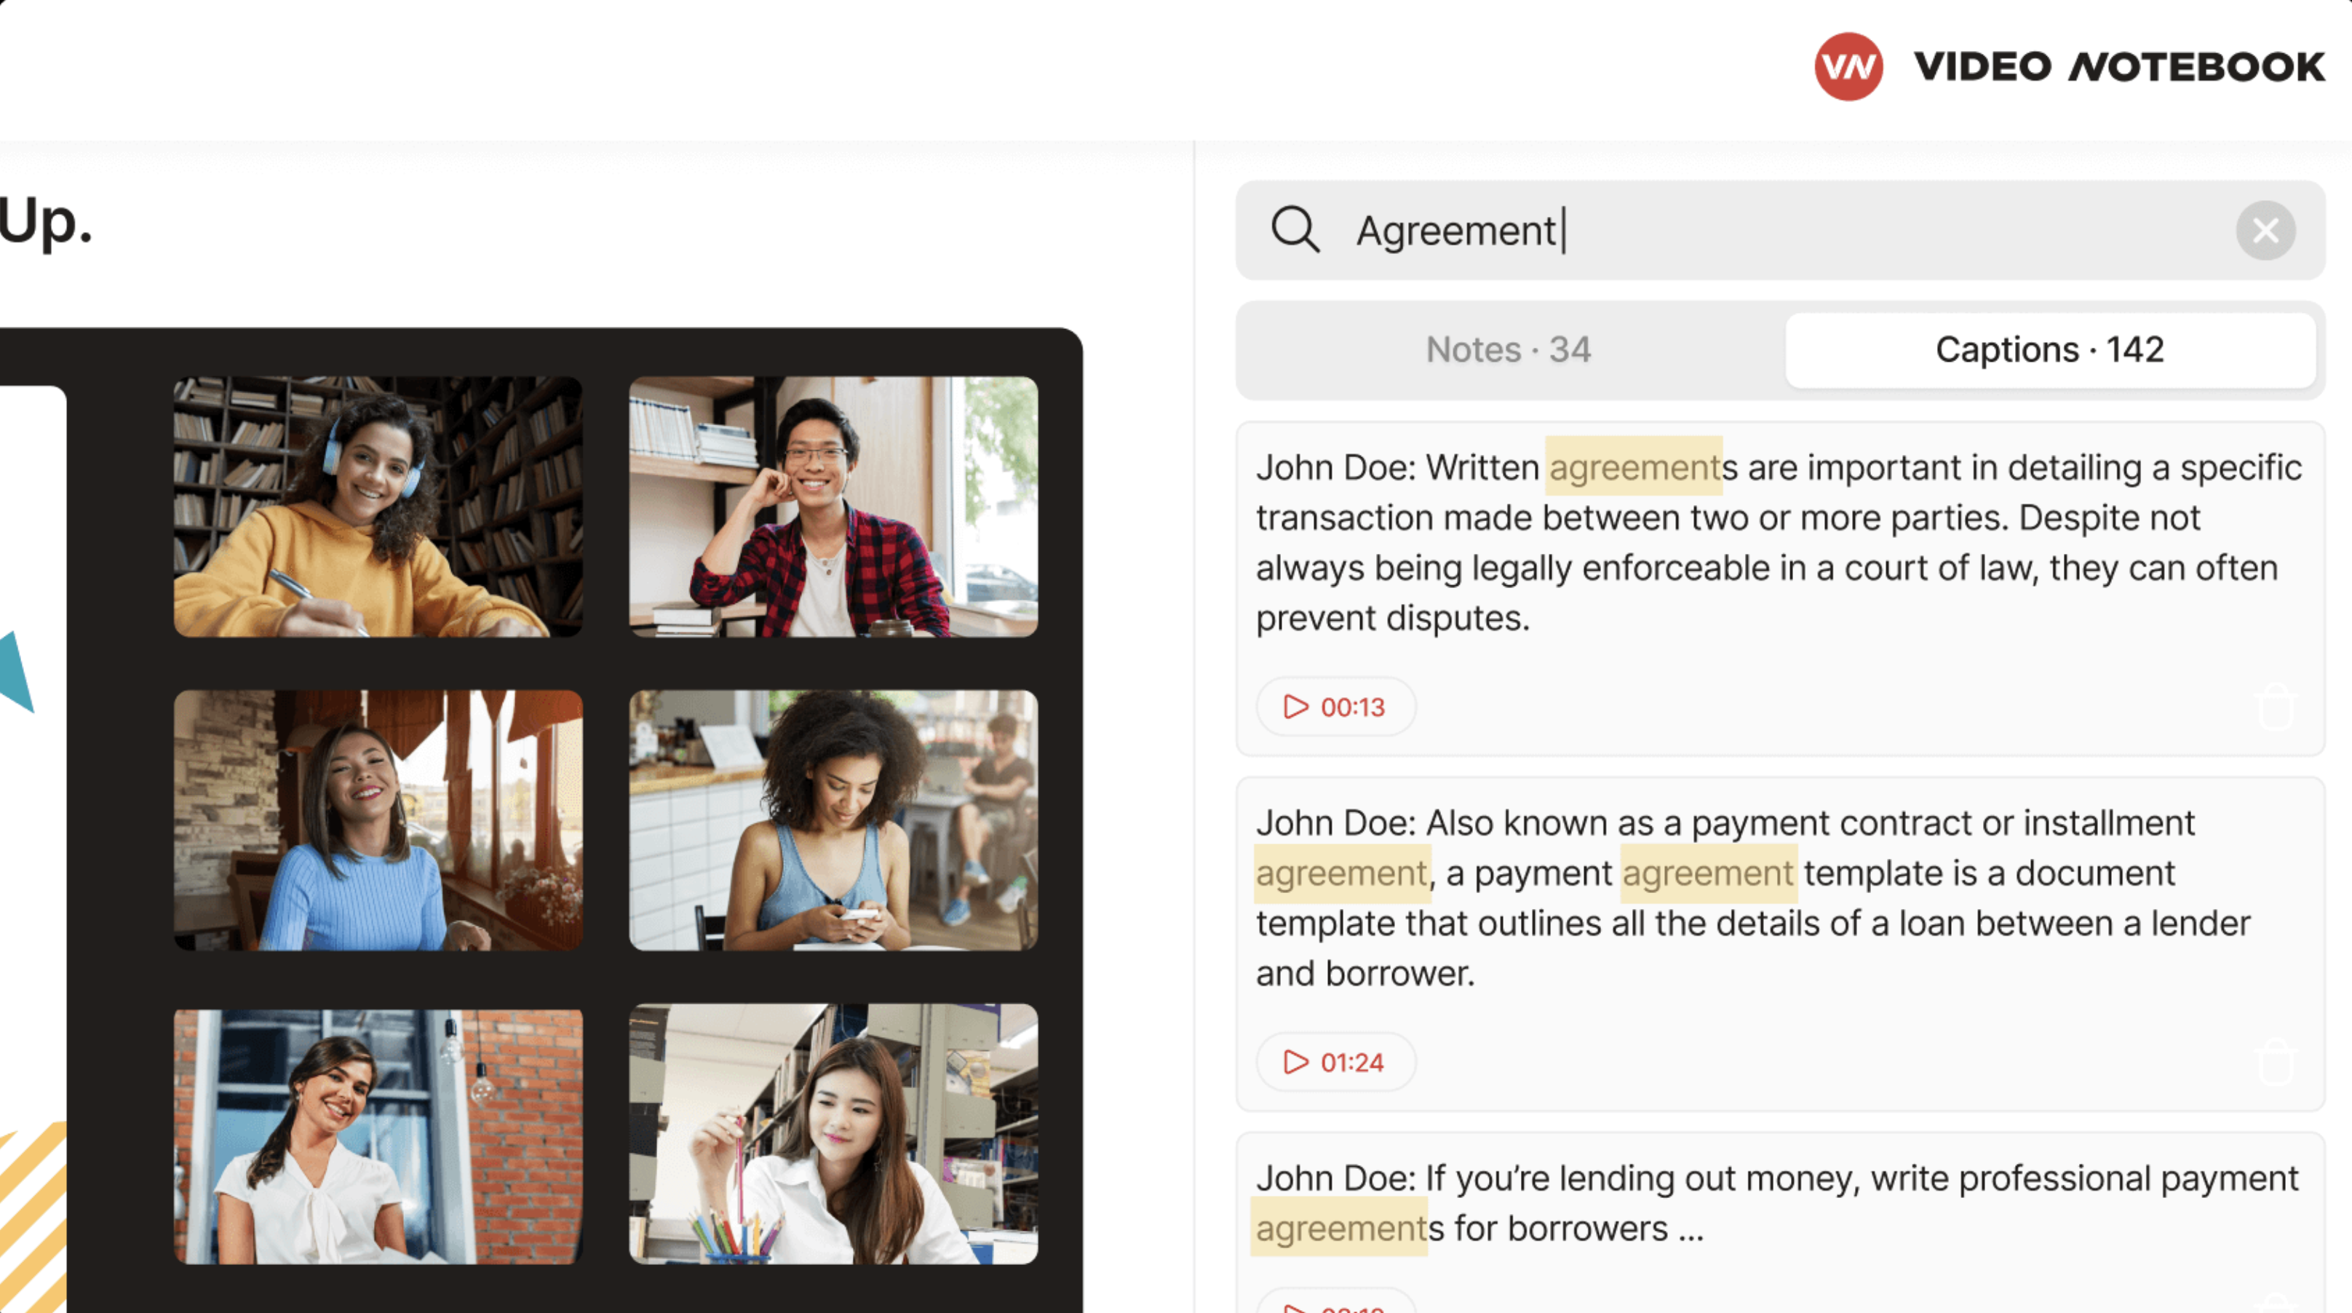Delete the 01:24 caption with trash icon
This screenshot has height=1313, width=2352.
point(2276,1063)
